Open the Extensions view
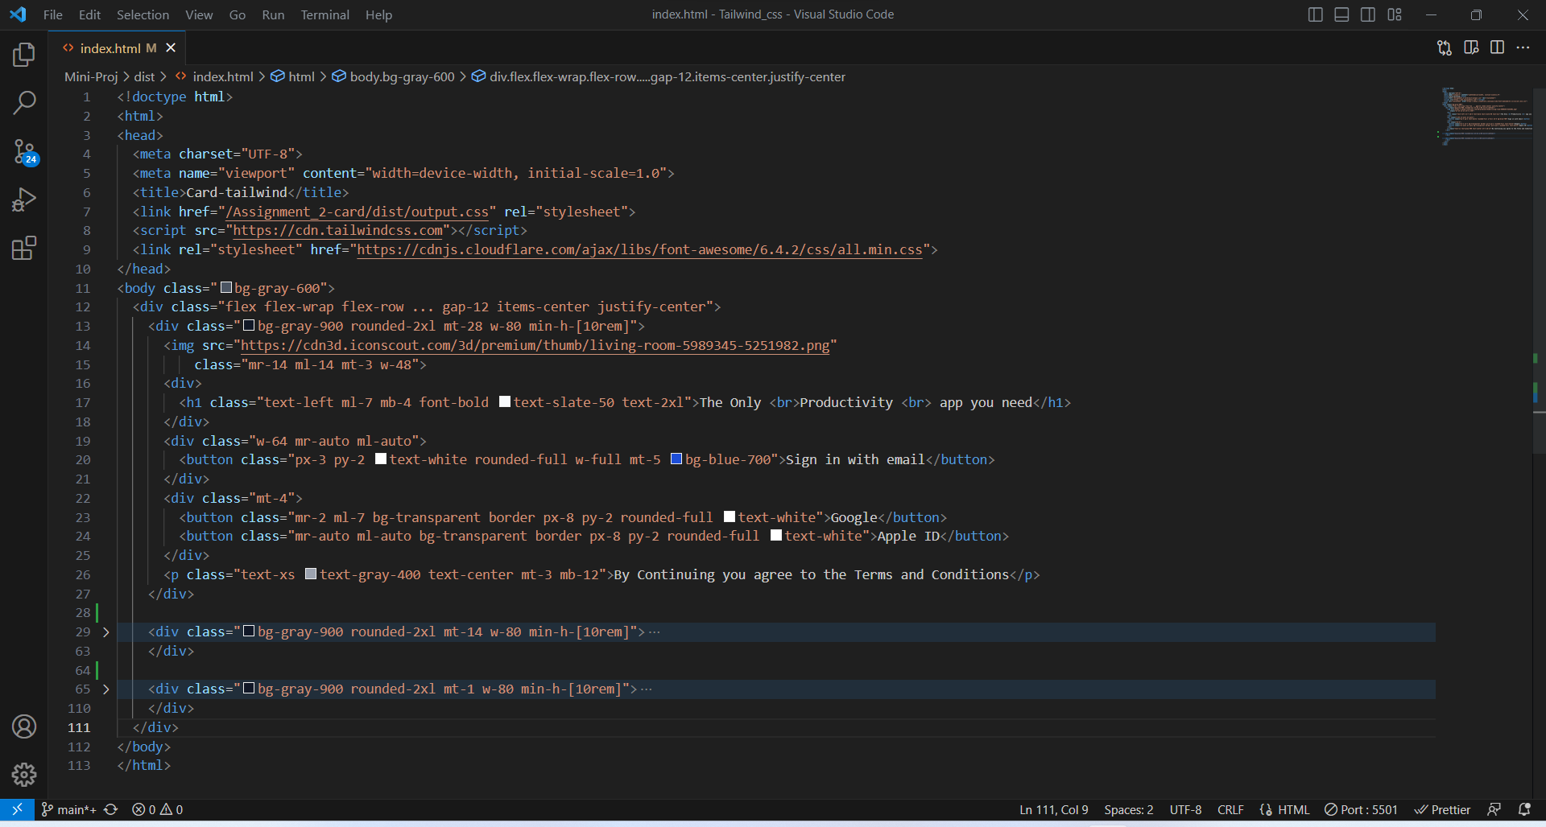Screen dimensions: 1546x827 pyautogui.click(x=23, y=248)
